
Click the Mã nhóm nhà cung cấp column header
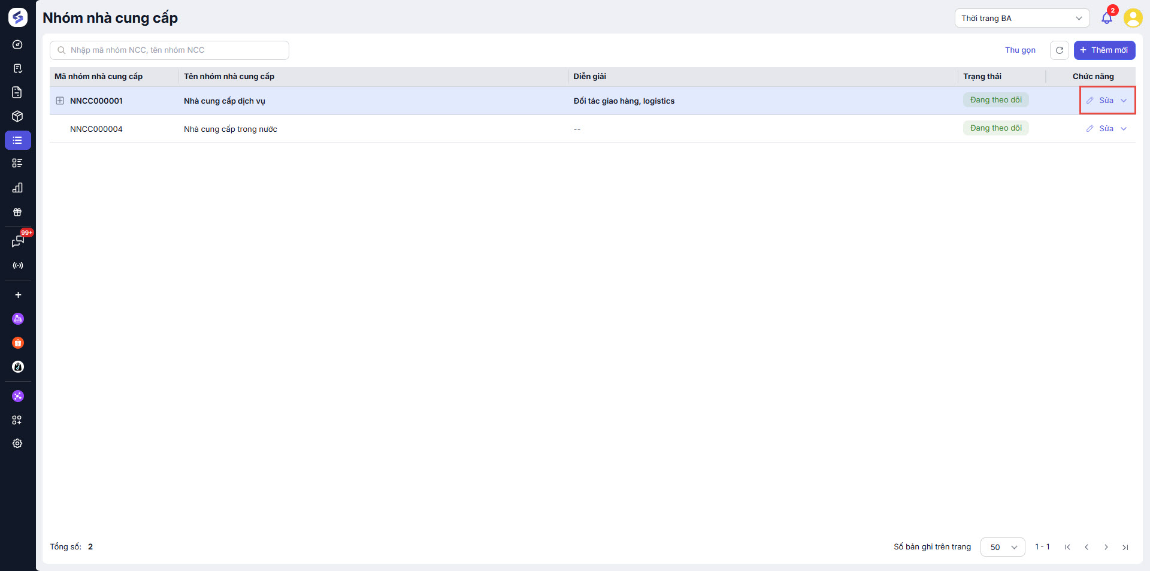pyautogui.click(x=99, y=77)
